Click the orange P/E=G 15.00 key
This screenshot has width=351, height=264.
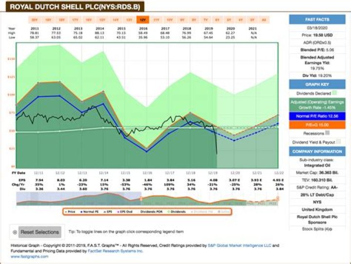click(x=317, y=125)
